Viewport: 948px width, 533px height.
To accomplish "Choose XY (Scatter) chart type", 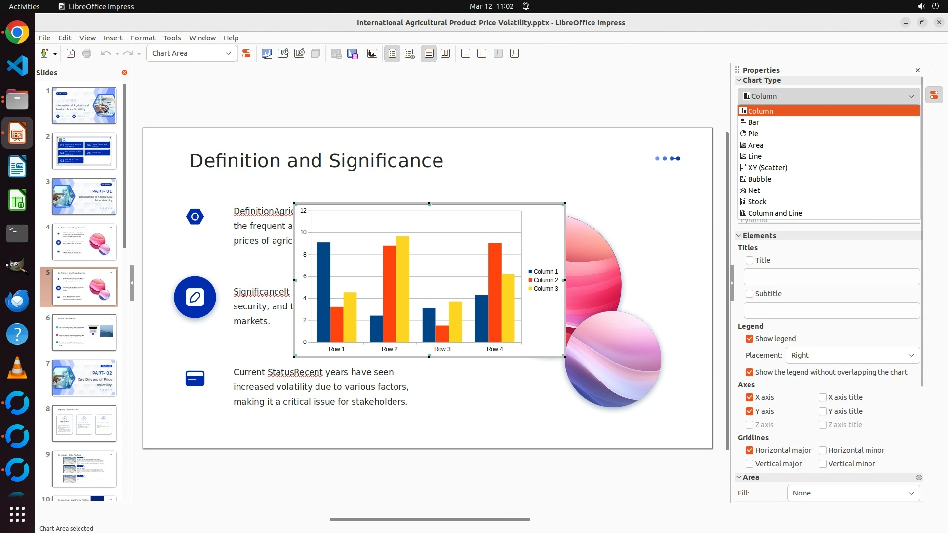I will point(767,168).
